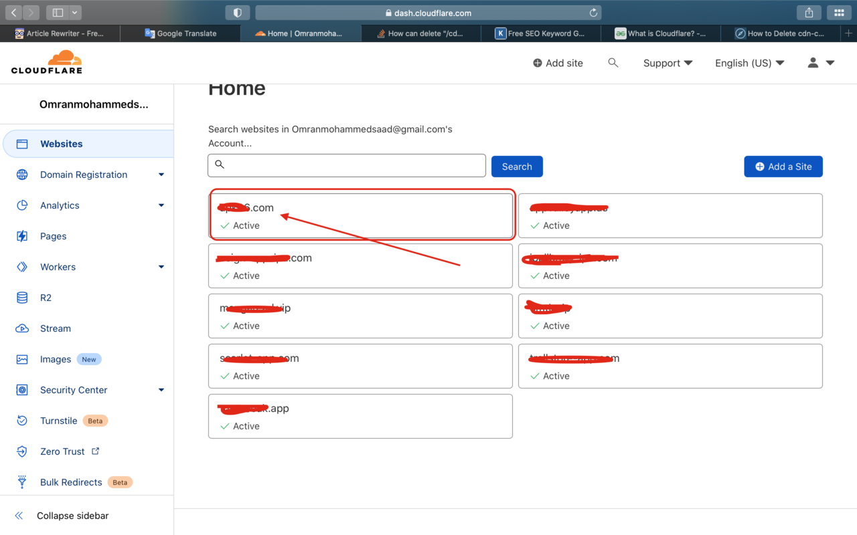Open Images sidebar item
This screenshot has height=535, width=857.
tap(56, 359)
